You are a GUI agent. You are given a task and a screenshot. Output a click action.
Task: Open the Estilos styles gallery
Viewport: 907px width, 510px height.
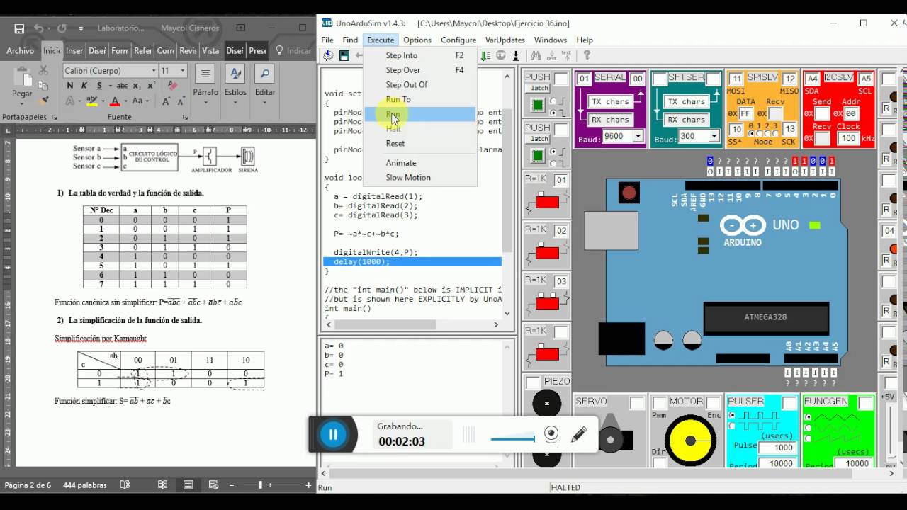click(x=235, y=83)
